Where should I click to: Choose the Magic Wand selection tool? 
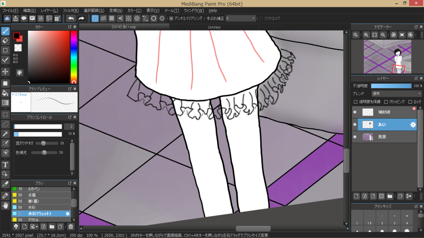(x=5, y=133)
